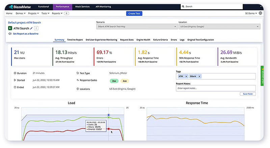This screenshot has width=270, height=148.
Task: Click the report notes input field
Action: point(216,88)
